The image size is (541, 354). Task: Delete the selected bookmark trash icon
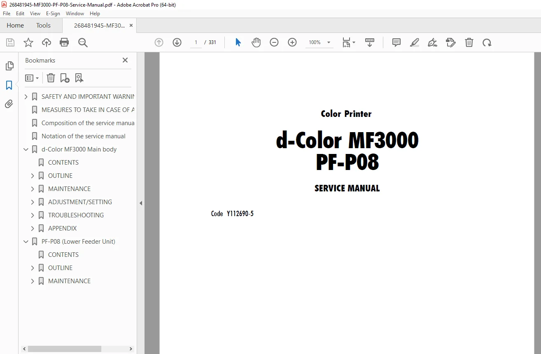(51, 78)
